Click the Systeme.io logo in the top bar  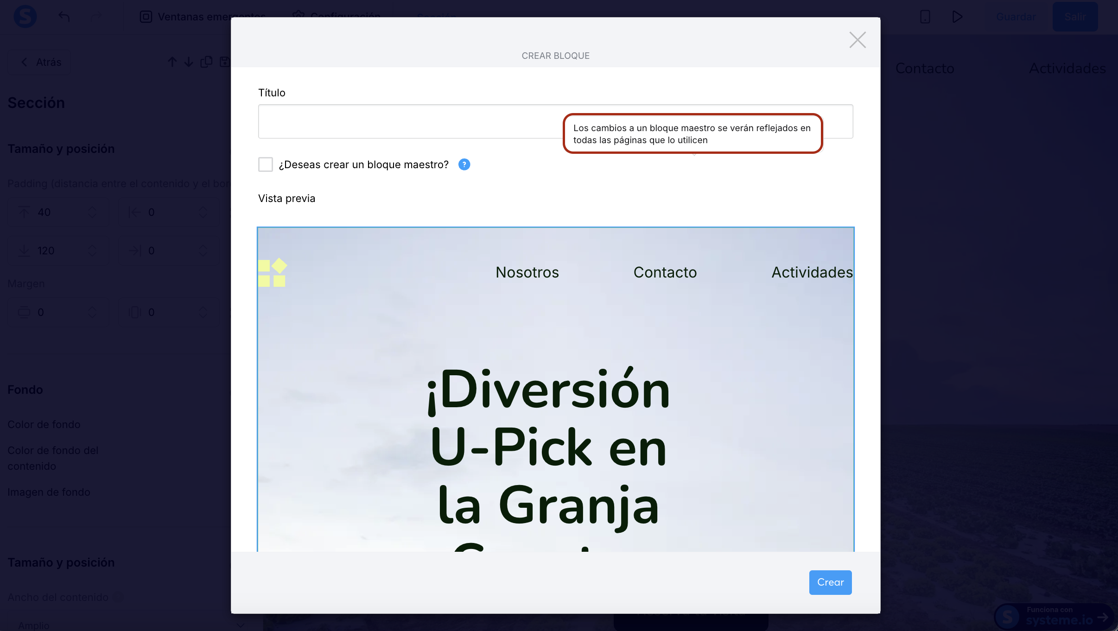25,17
